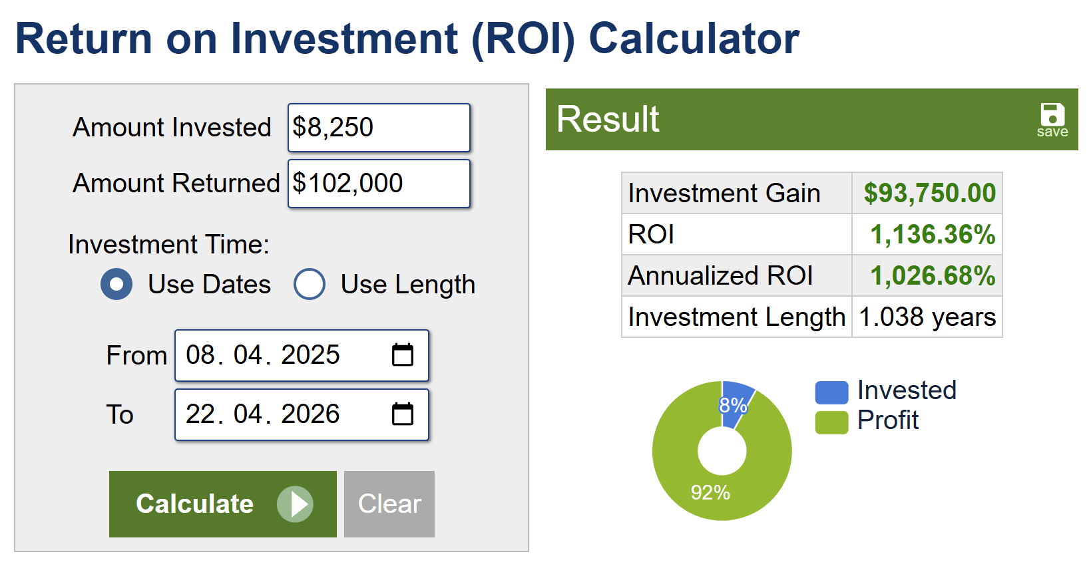Click the ROI percentage value 1,136.36%

tap(932, 235)
